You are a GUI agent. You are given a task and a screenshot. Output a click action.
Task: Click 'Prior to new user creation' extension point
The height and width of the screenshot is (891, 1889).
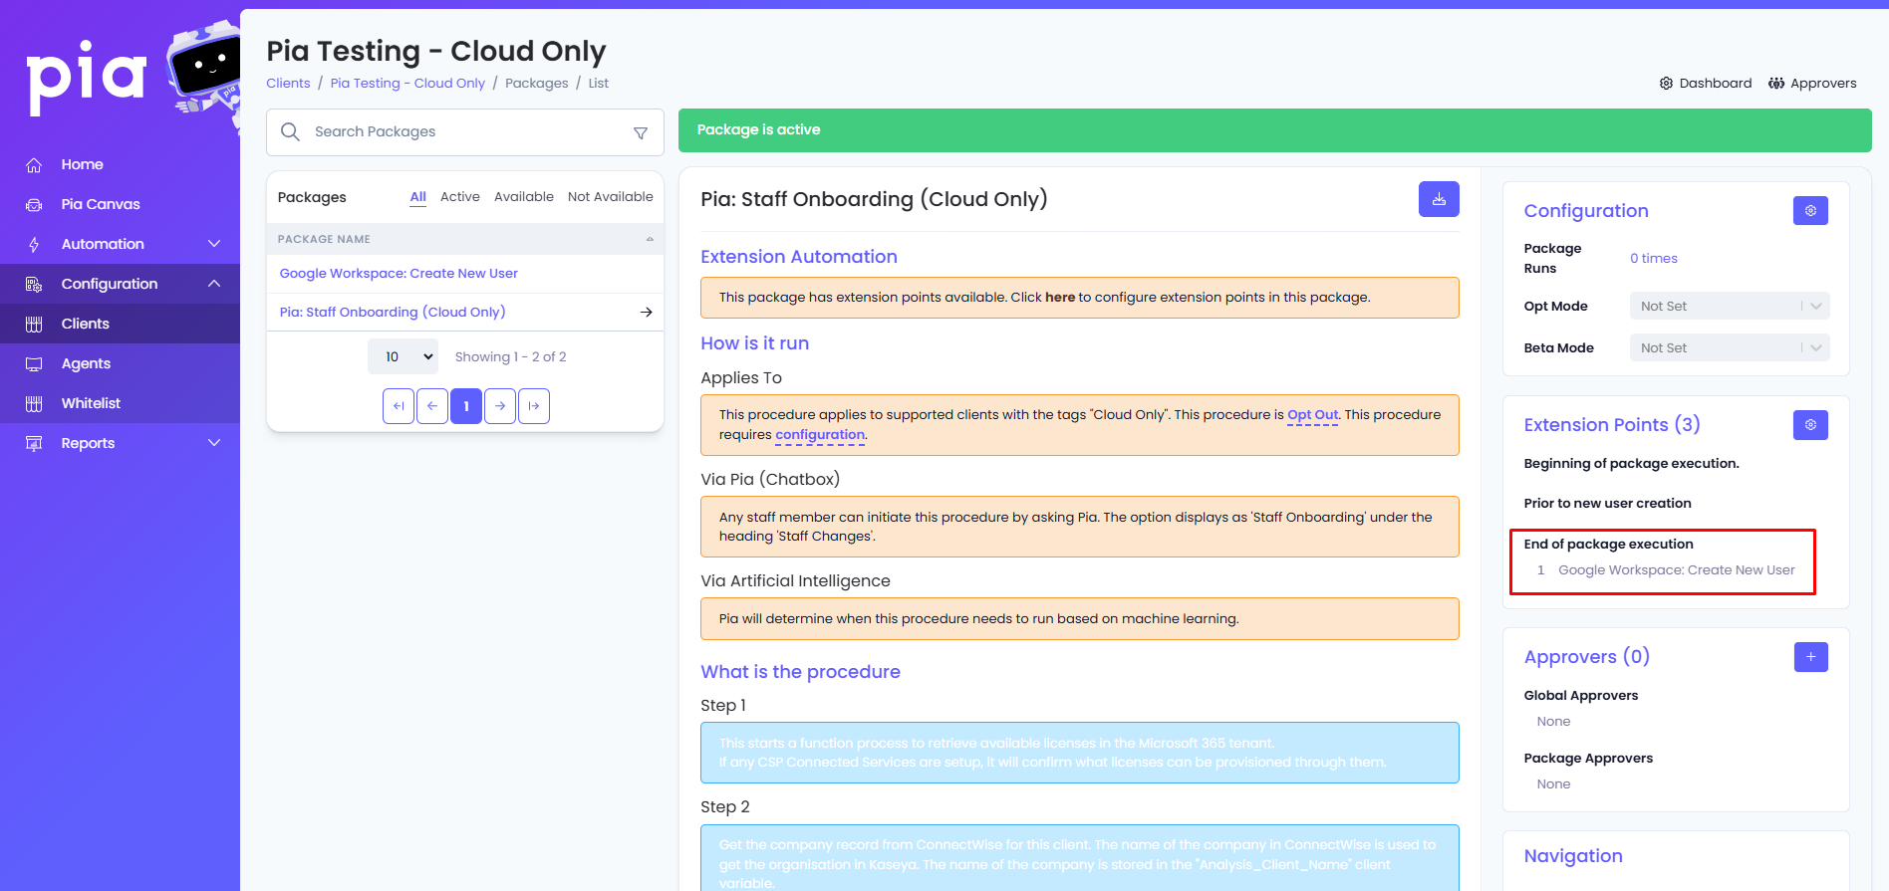coord(1607,504)
